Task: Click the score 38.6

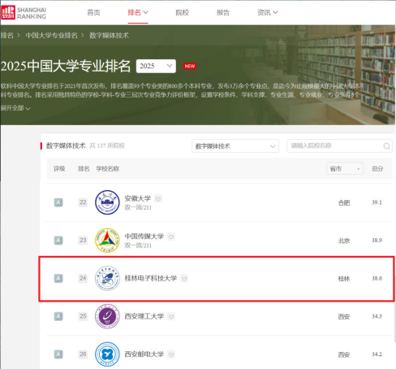Action: coord(377,278)
